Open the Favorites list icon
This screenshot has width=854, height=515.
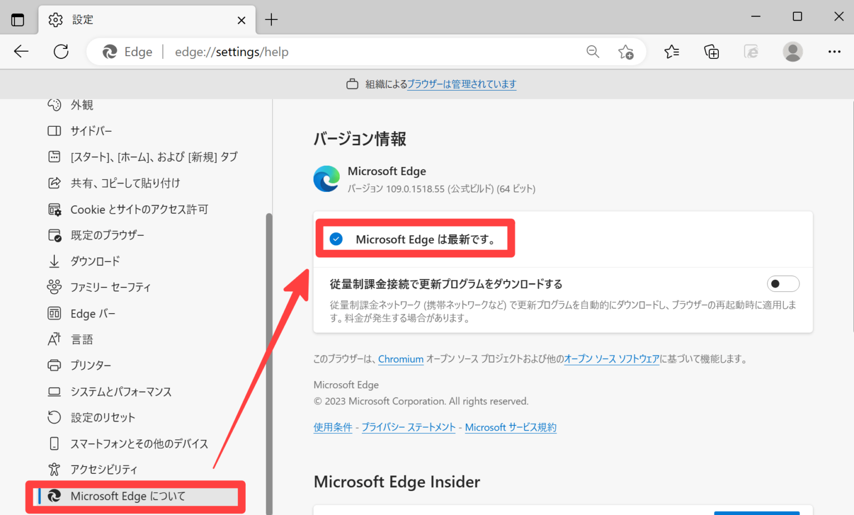671,51
